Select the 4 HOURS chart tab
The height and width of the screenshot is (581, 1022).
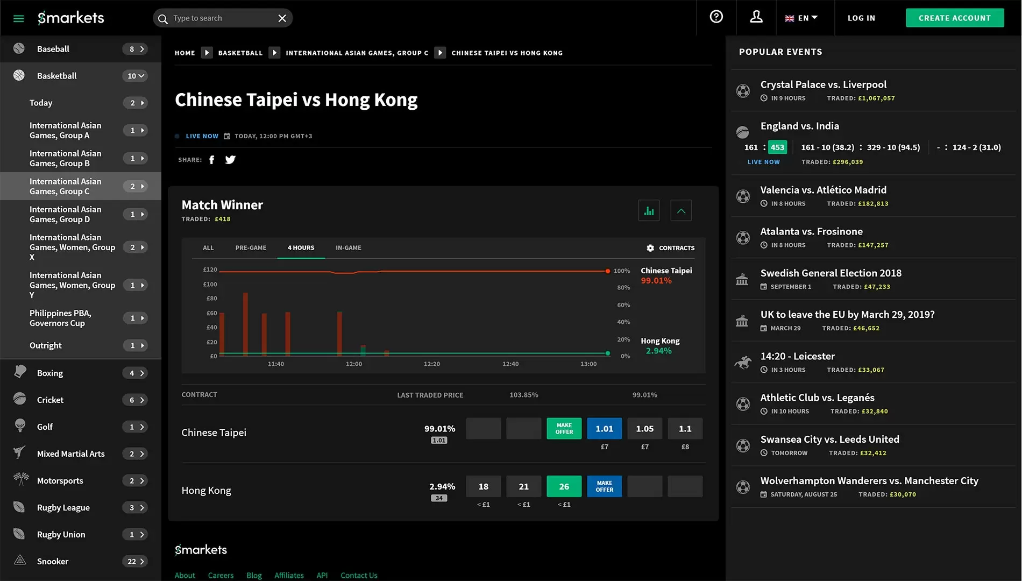[301, 248]
